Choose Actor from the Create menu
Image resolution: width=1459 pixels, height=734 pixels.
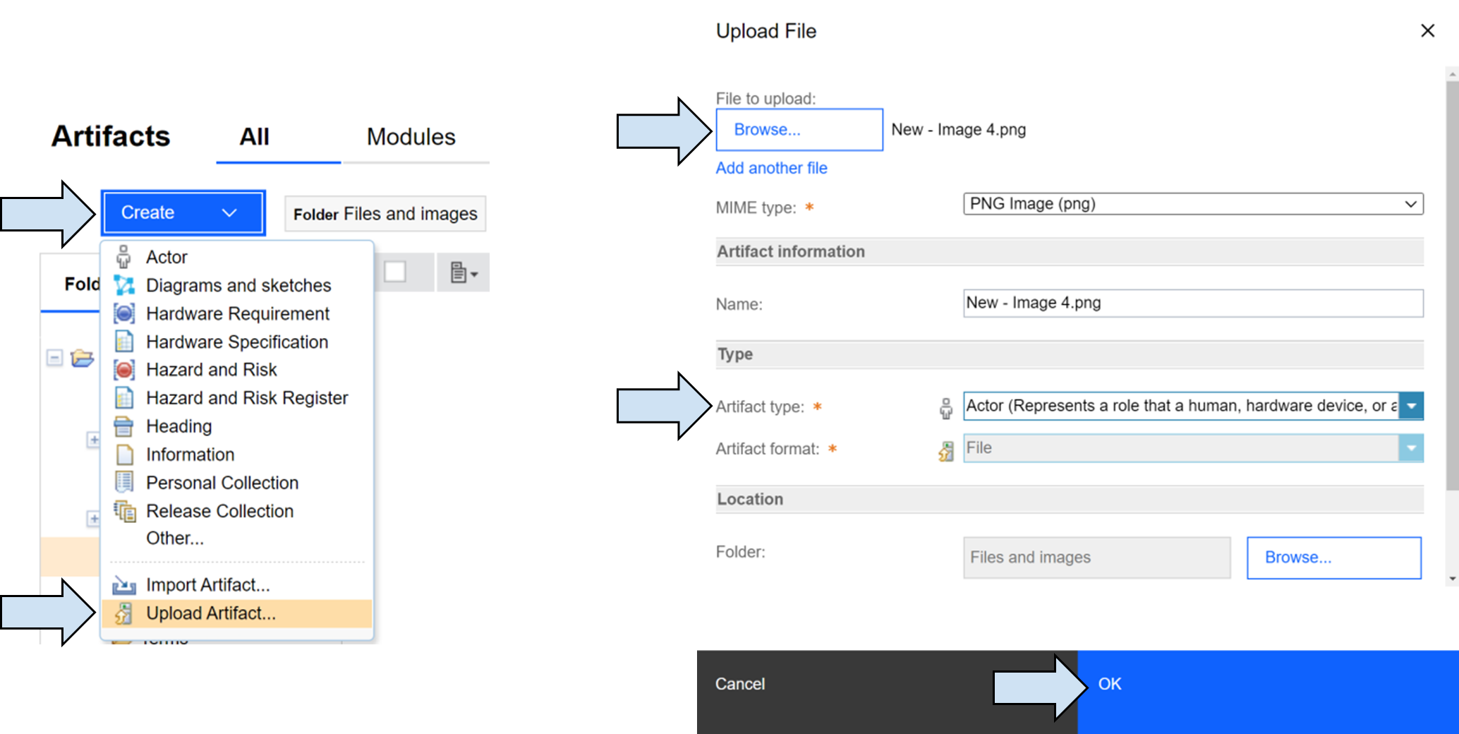[237, 257]
